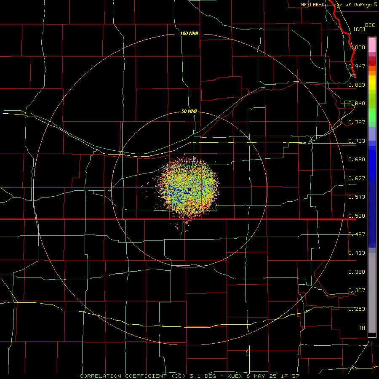Click the 100 NMI range ring label
Image resolution: width=379 pixels, height=379 pixels.
[189, 33]
